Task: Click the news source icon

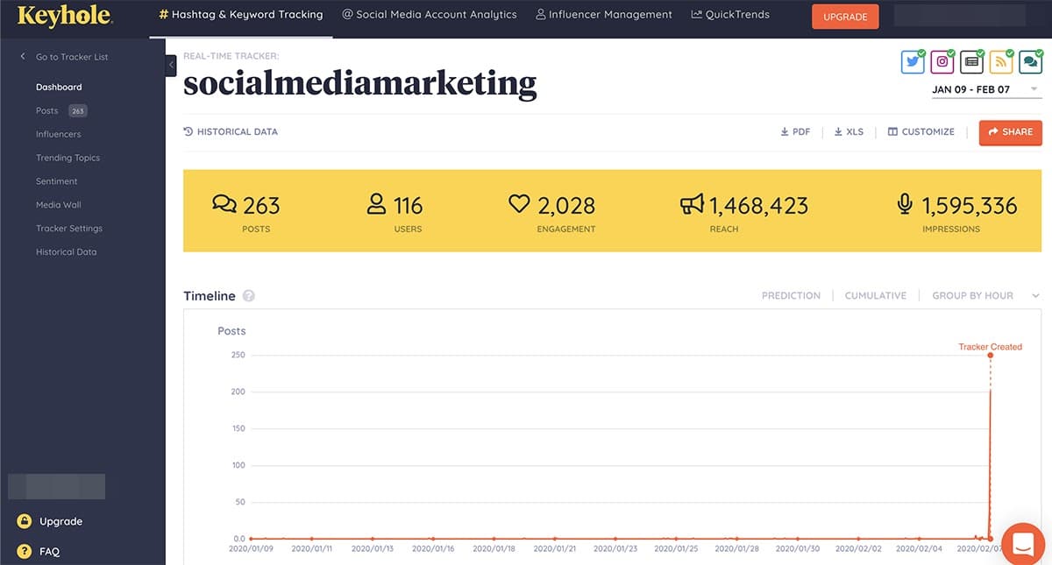Action: tap(970, 61)
